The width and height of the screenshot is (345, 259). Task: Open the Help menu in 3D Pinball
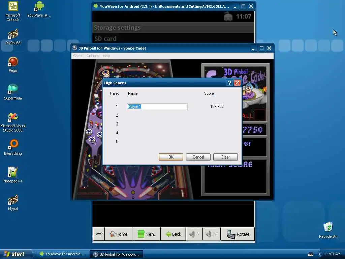106,56
